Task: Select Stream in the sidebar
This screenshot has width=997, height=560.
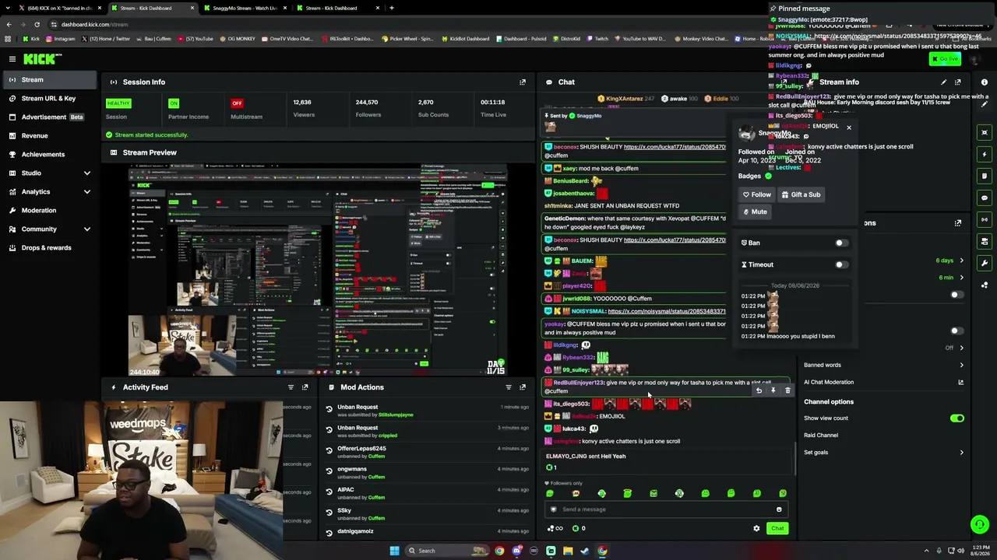Action: coord(50,79)
